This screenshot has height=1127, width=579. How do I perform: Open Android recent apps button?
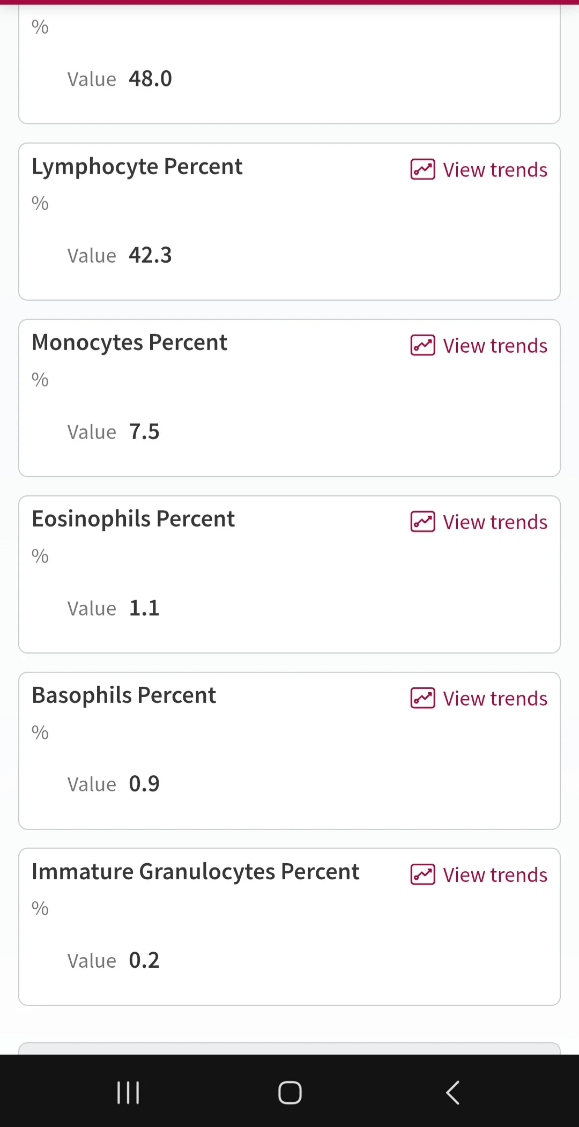click(x=128, y=1093)
